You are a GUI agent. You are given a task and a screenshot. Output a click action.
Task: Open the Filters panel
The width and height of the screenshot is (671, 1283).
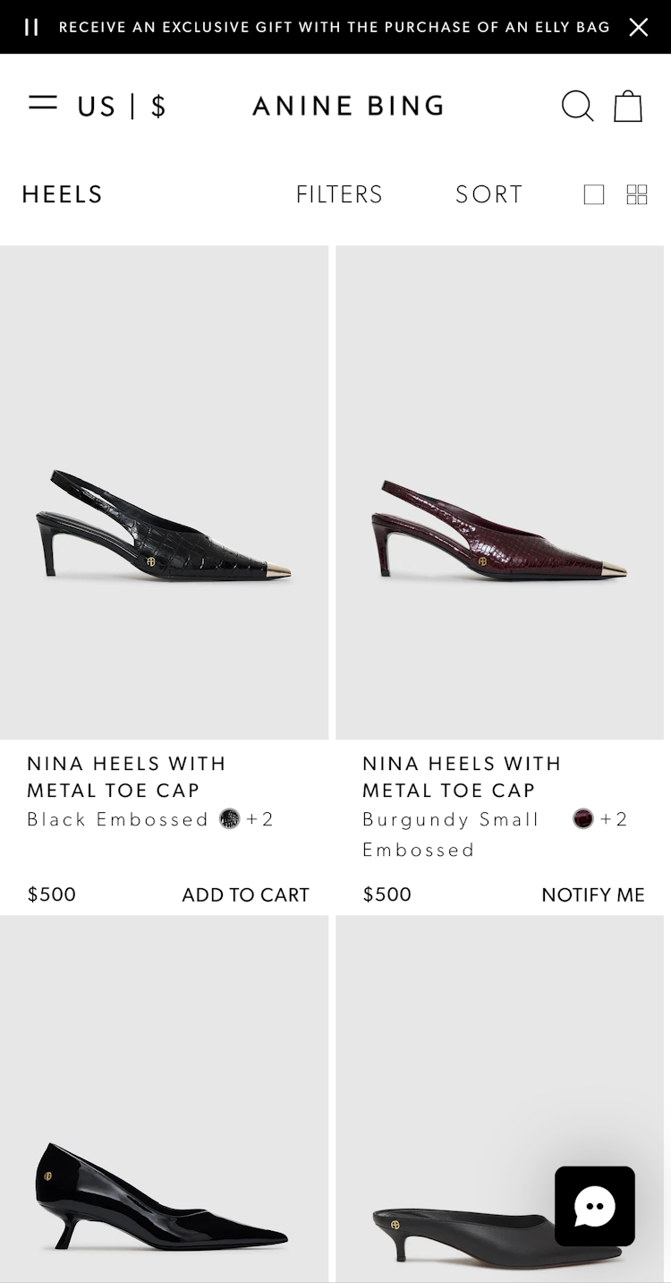[x=339, y=194]
